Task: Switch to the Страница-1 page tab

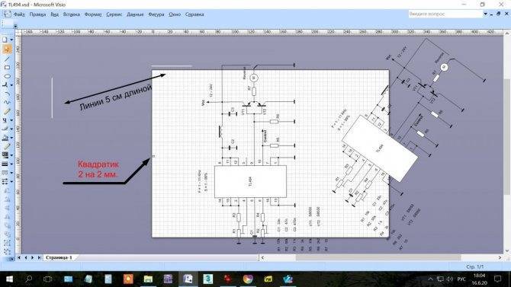Action: [x=59, y=257]
